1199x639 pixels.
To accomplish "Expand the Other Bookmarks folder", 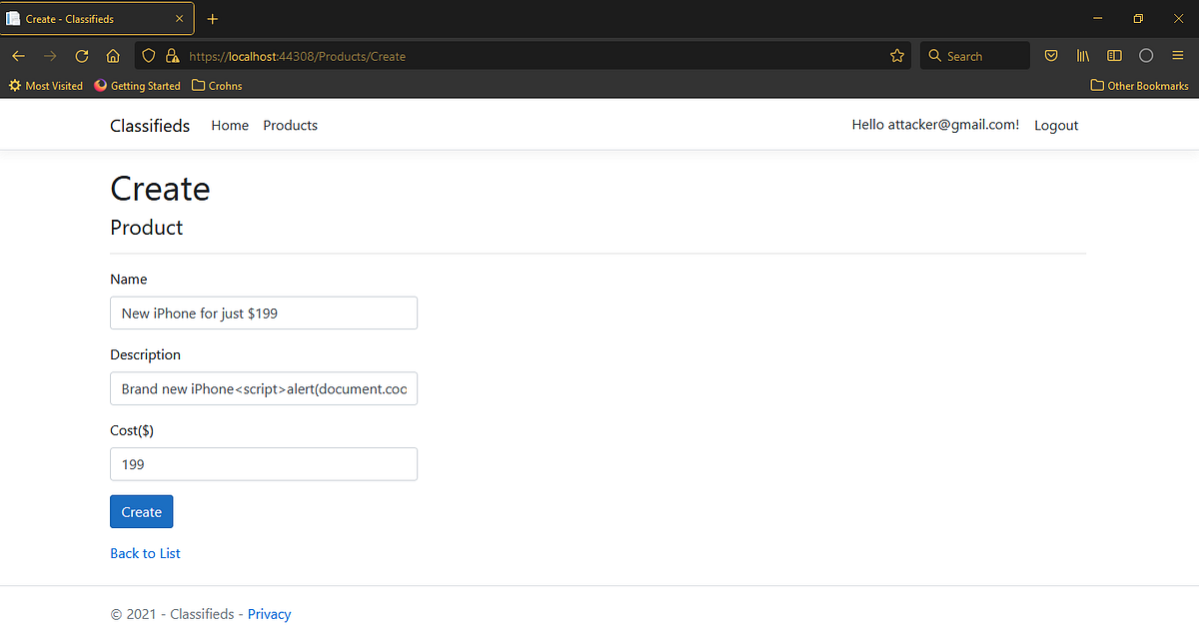I will [x=1139, y=85].
